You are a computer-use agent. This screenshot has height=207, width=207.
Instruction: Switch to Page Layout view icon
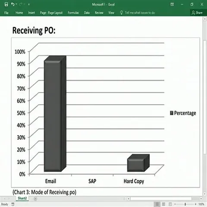163,204
